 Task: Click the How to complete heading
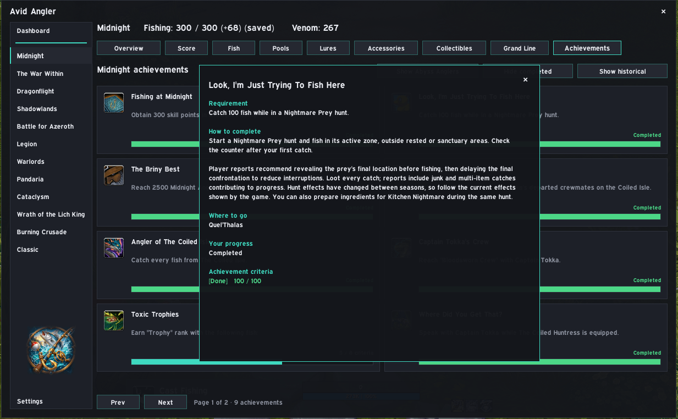click(x=235, y=131)
